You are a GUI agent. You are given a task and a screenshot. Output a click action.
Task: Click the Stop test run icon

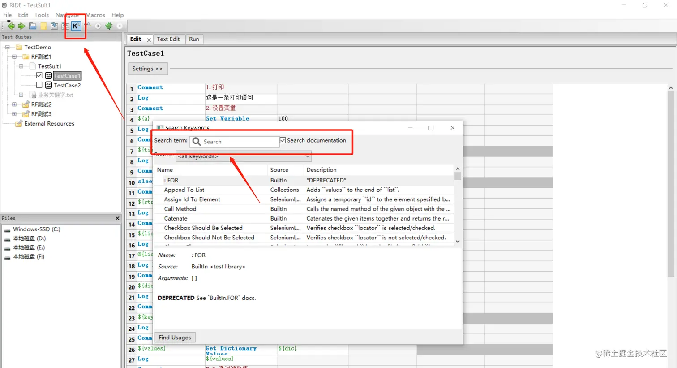click(120, 26)
